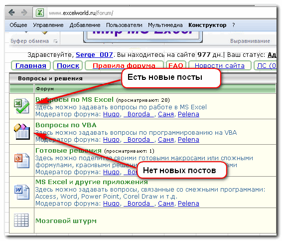Image resolution: width=282 pixels, height=241 pixels.
Task: Open the Добавление menu
Action: pyautogui.click(x=85, y=25)
